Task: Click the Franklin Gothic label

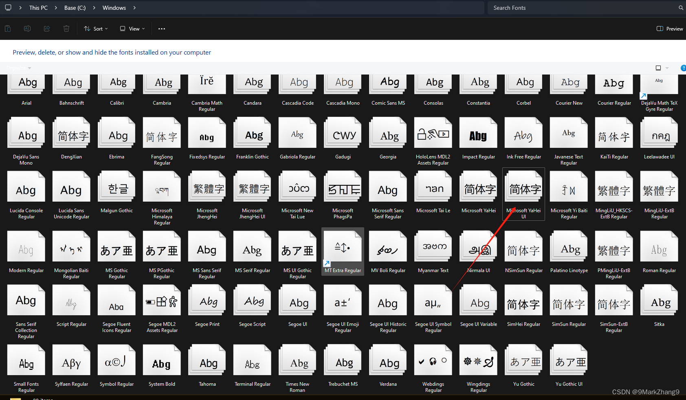Action: [253, 157]
